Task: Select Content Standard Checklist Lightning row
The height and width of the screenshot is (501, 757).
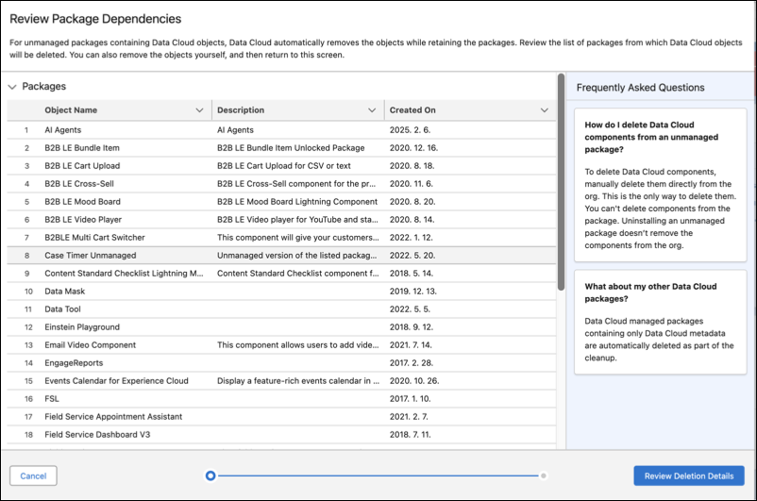Action: 281,274
